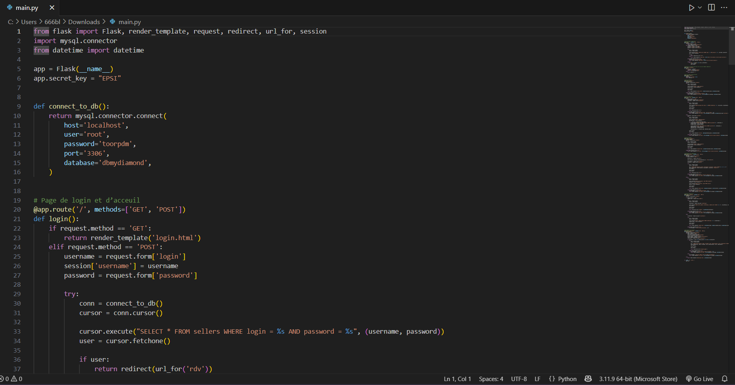Close the main.py tab
Viewport: 735px width, 385px height.
point(52,8)
